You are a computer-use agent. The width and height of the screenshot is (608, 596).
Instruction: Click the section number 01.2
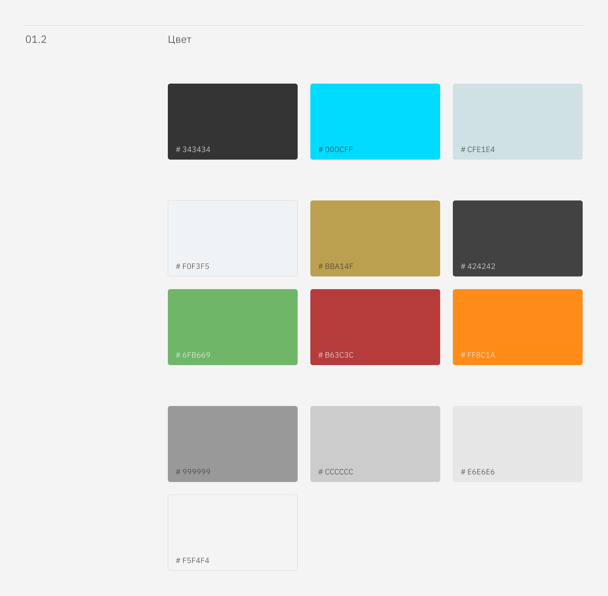pos(36,40)
